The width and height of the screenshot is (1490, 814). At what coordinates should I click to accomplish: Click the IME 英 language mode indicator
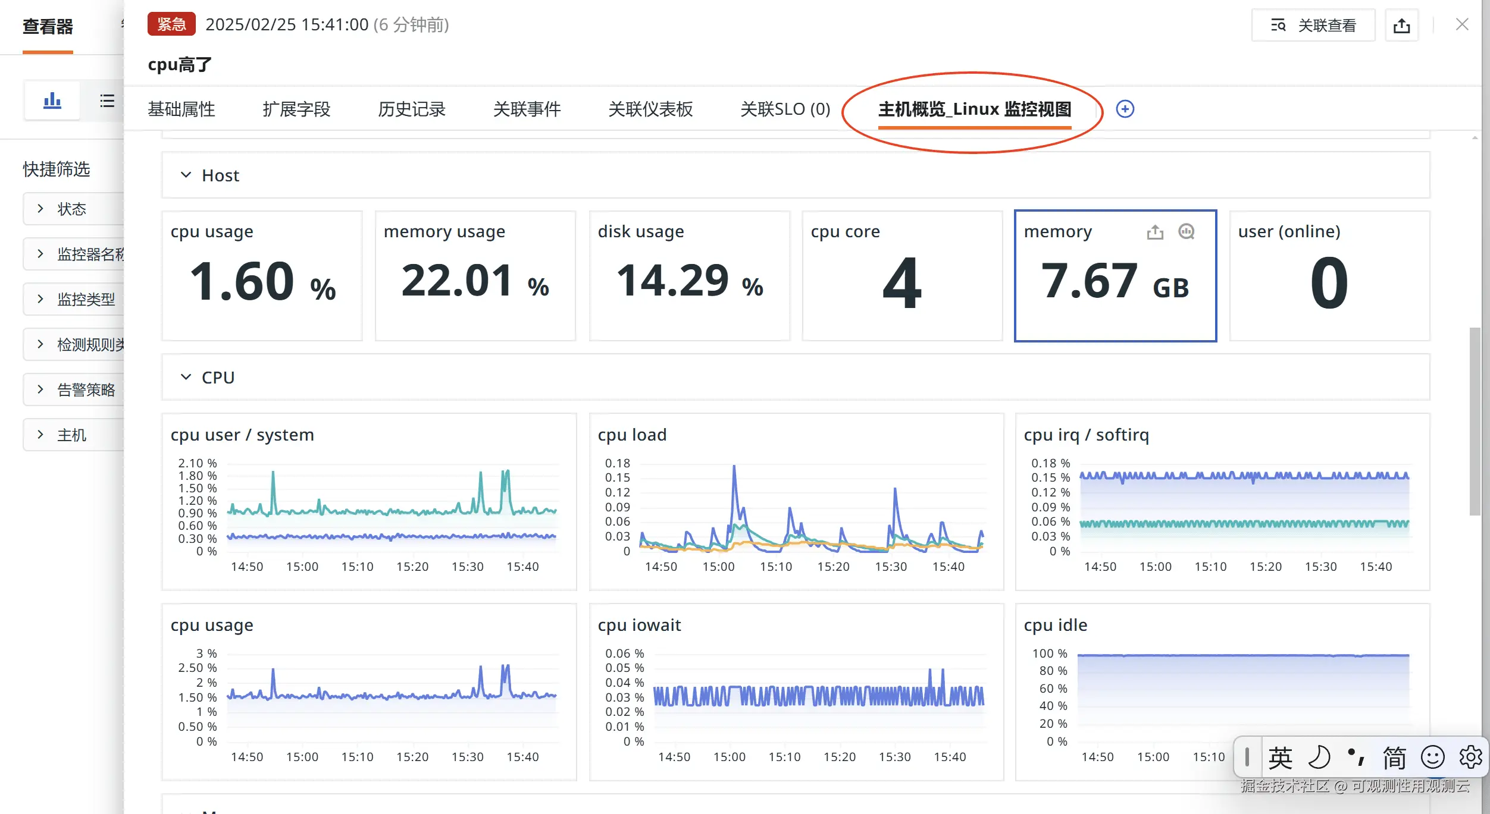point(1280,757)
